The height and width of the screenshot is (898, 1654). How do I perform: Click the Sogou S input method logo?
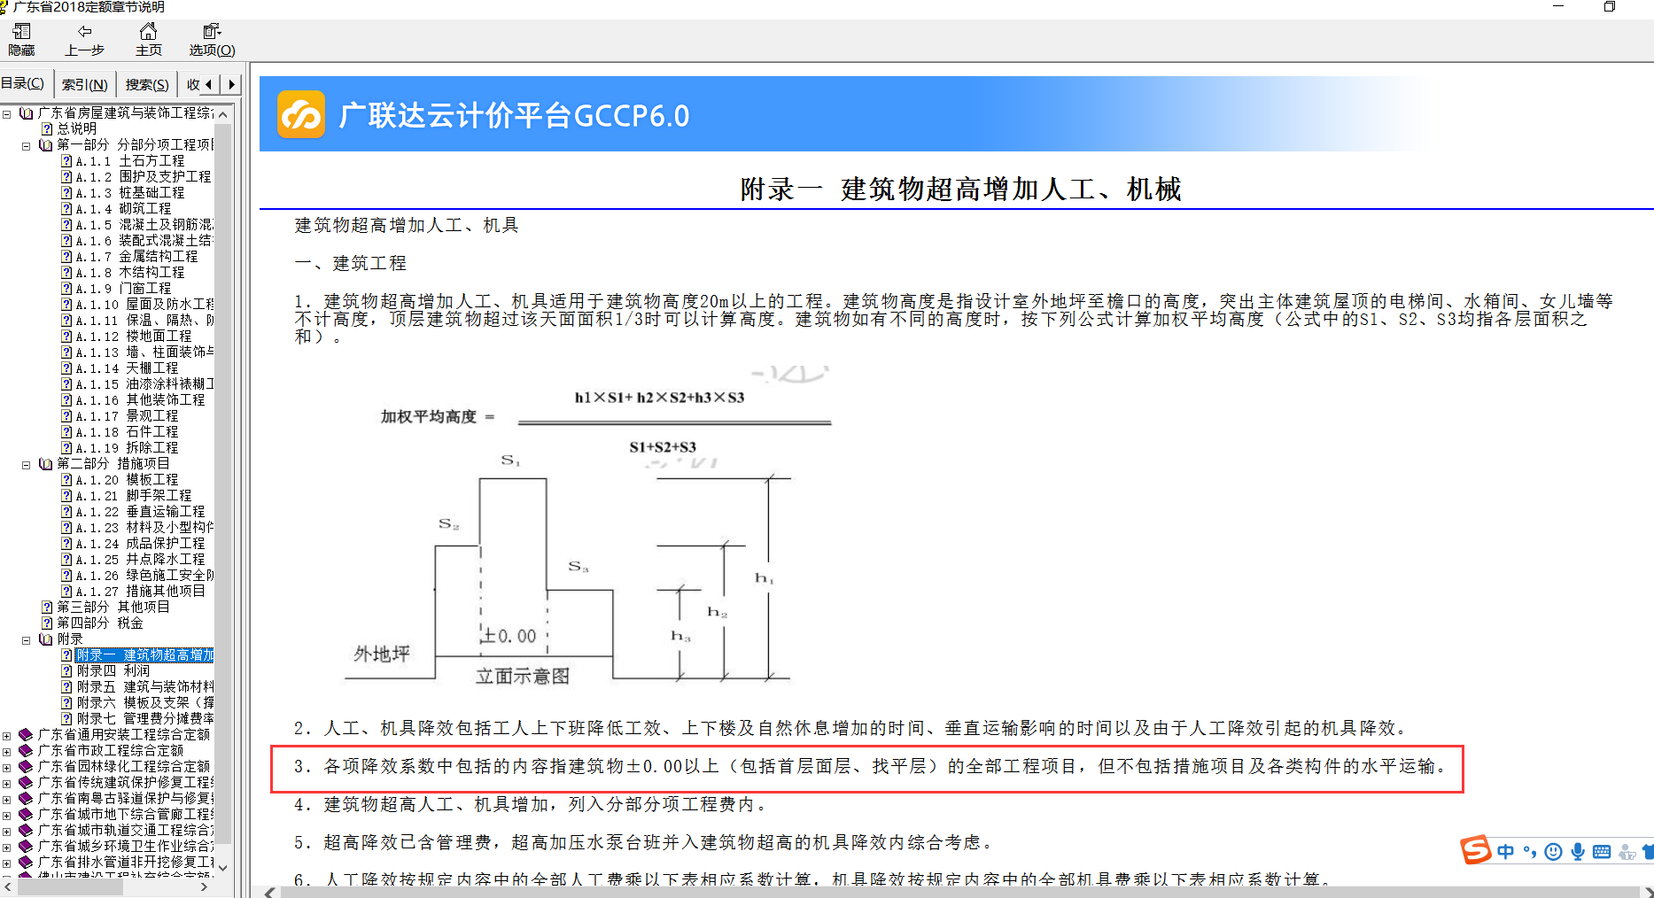(1476, 851)
